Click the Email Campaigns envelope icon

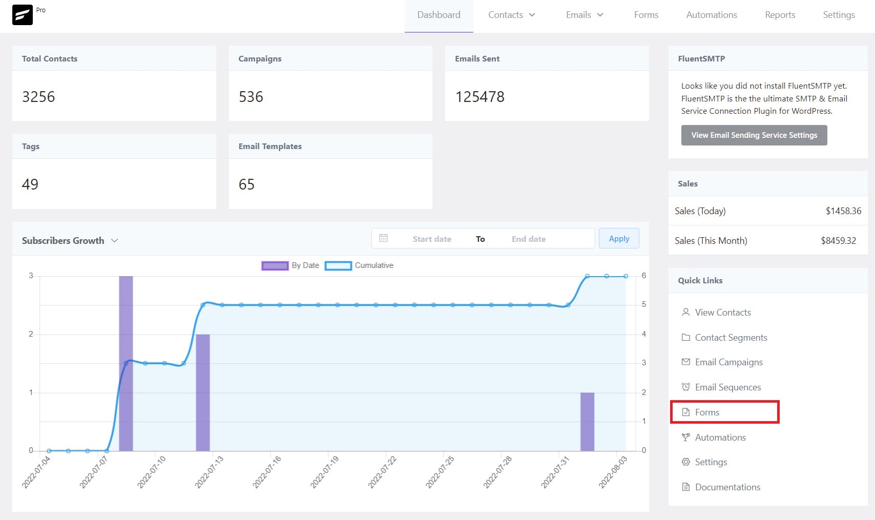[685, 362]
